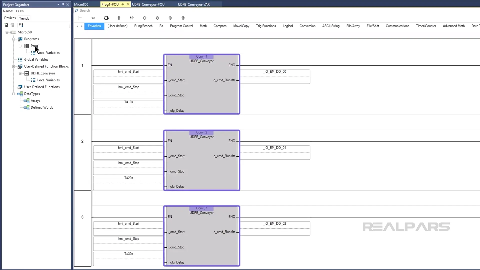Select the Move/Copy instruction category
Viewport: 480px width, 270px height.
tap(241, 26)
